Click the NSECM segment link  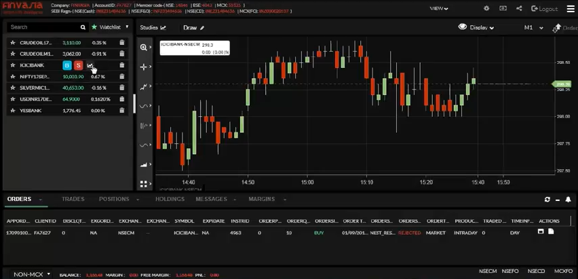point(488,272)
